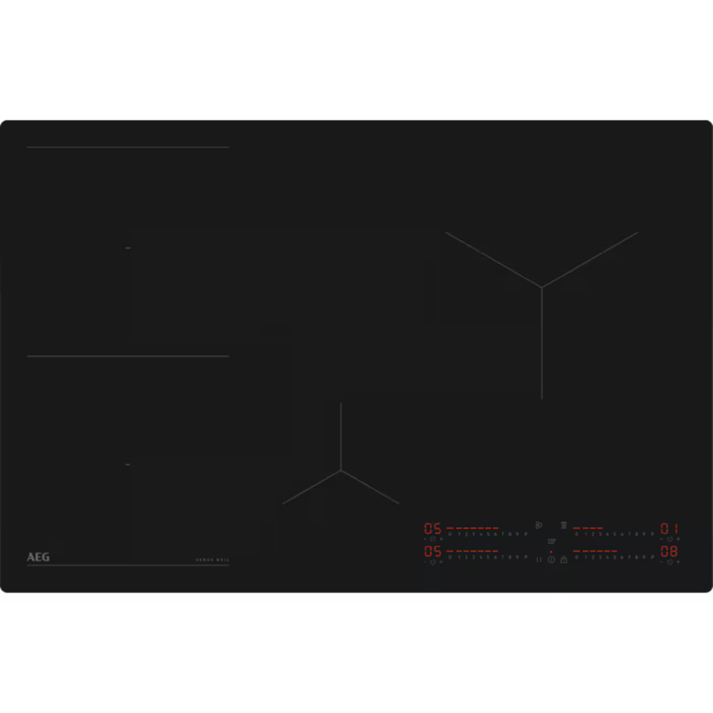Tap timer clock icon under bottom-left 05 display
The width and height of the screenshot is (713, 713).
pos(433,562)
